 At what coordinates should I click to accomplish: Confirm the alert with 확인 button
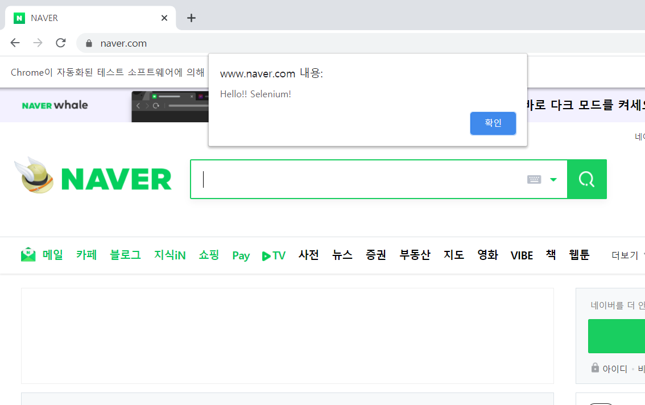(493, 123)
